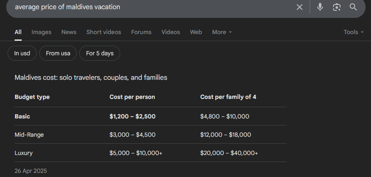Select the "$1,200 – $2,500" cell
The image size is (371, 177).
pos(133,116)
